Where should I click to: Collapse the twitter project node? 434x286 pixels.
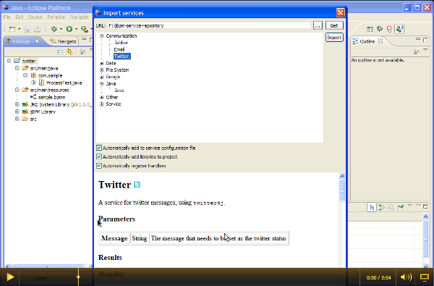(x=9, y=61)
